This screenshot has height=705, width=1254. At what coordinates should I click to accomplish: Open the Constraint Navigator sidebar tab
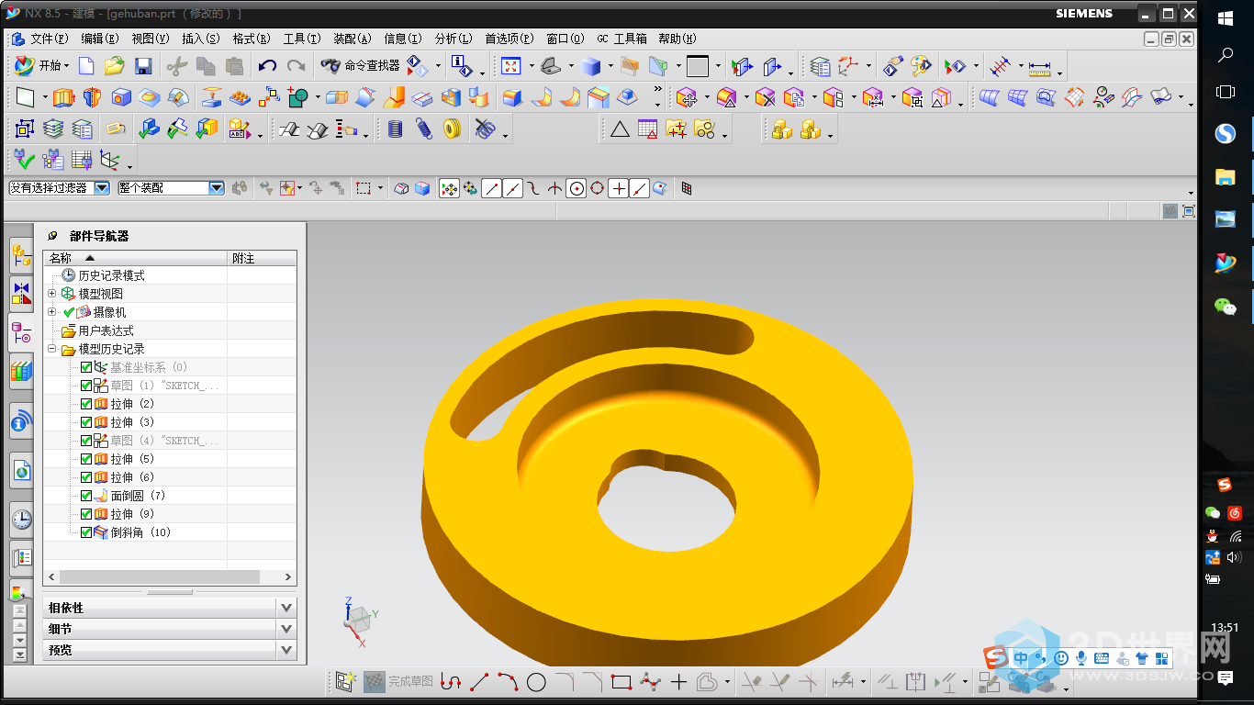click(x=21, y=294)
